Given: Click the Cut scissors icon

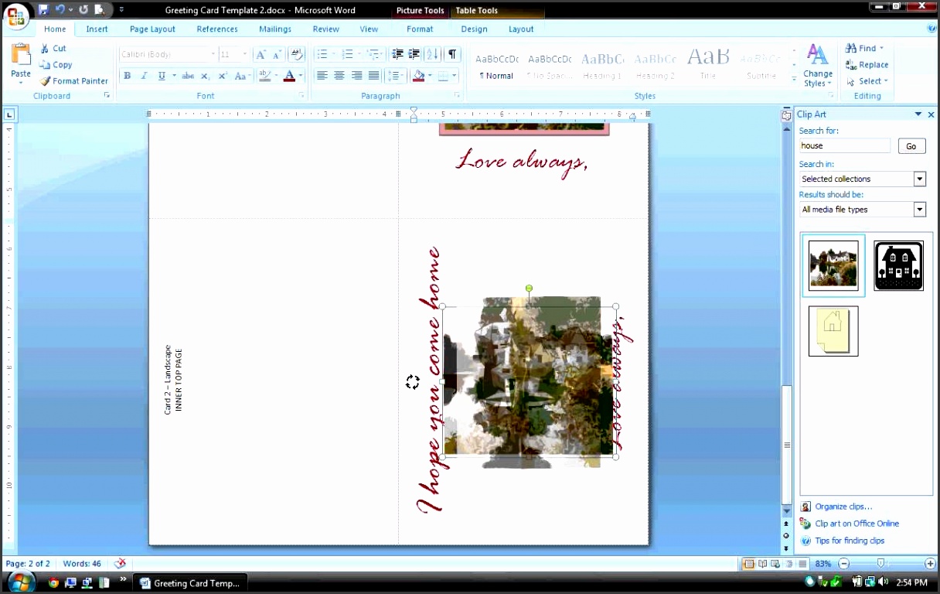Looking at the screenshot, I should click(46, 48).
